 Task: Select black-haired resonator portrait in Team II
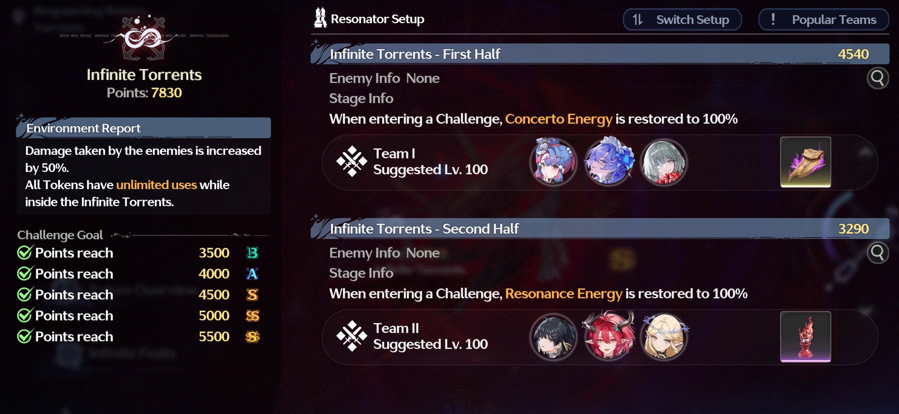[553, 337]
